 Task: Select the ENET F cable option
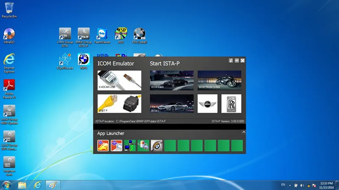point(119,104)
